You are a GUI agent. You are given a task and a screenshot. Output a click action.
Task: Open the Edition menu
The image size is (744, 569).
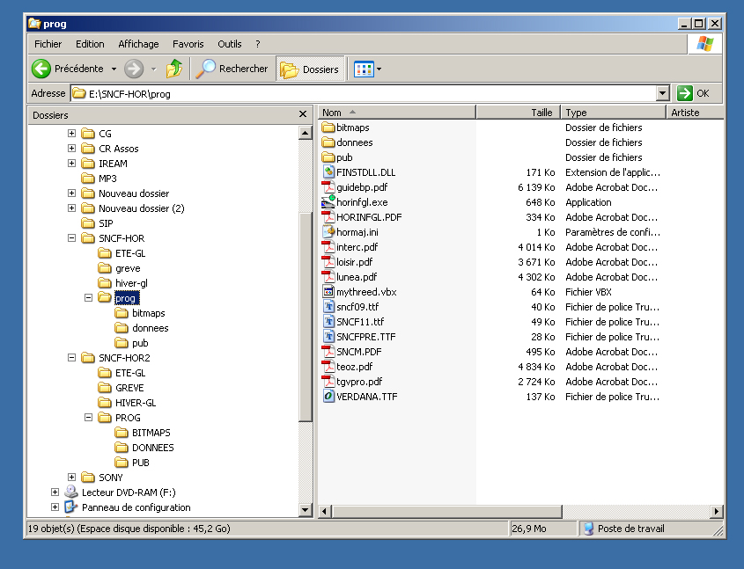[90, 44]
